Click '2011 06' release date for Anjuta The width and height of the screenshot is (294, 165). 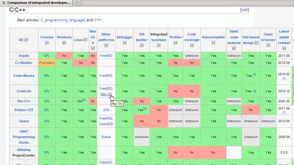click(284, 56)
